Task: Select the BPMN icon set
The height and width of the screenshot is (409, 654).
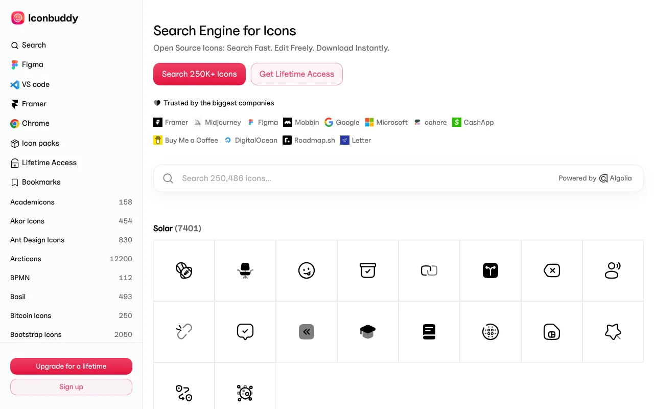Action: pos(71,278)
